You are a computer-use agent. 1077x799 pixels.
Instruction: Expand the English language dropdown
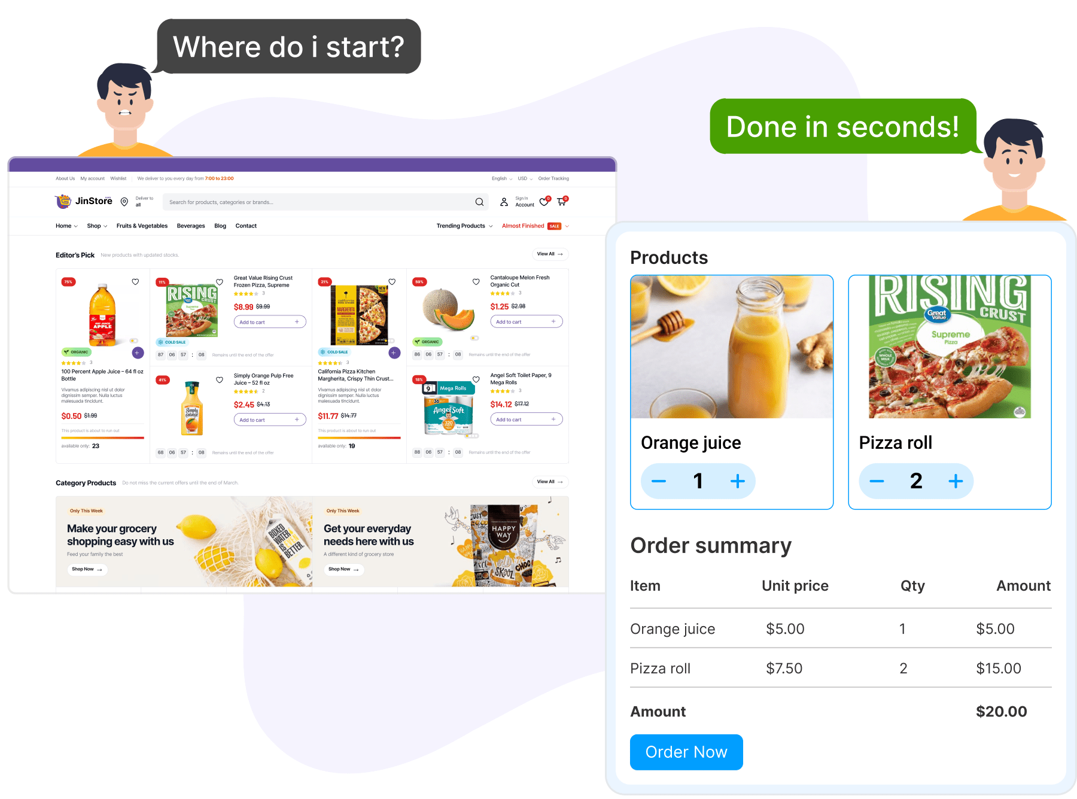tap(502, 178)
